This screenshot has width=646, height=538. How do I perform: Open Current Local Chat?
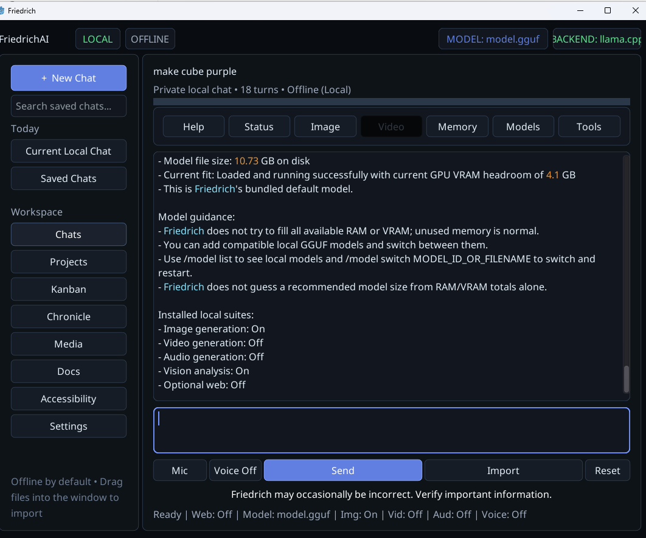68,152
